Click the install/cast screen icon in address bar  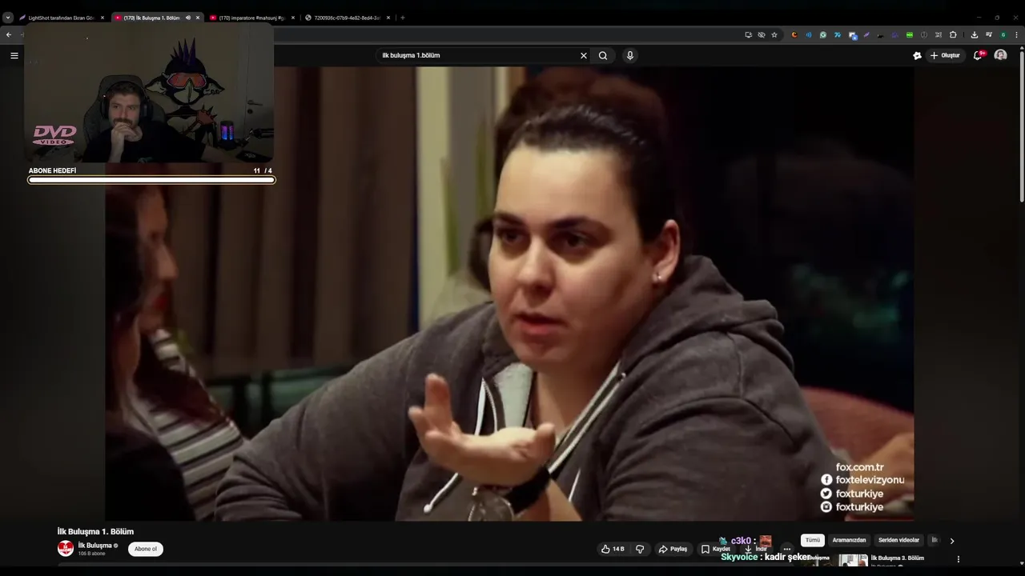(748, 35)
